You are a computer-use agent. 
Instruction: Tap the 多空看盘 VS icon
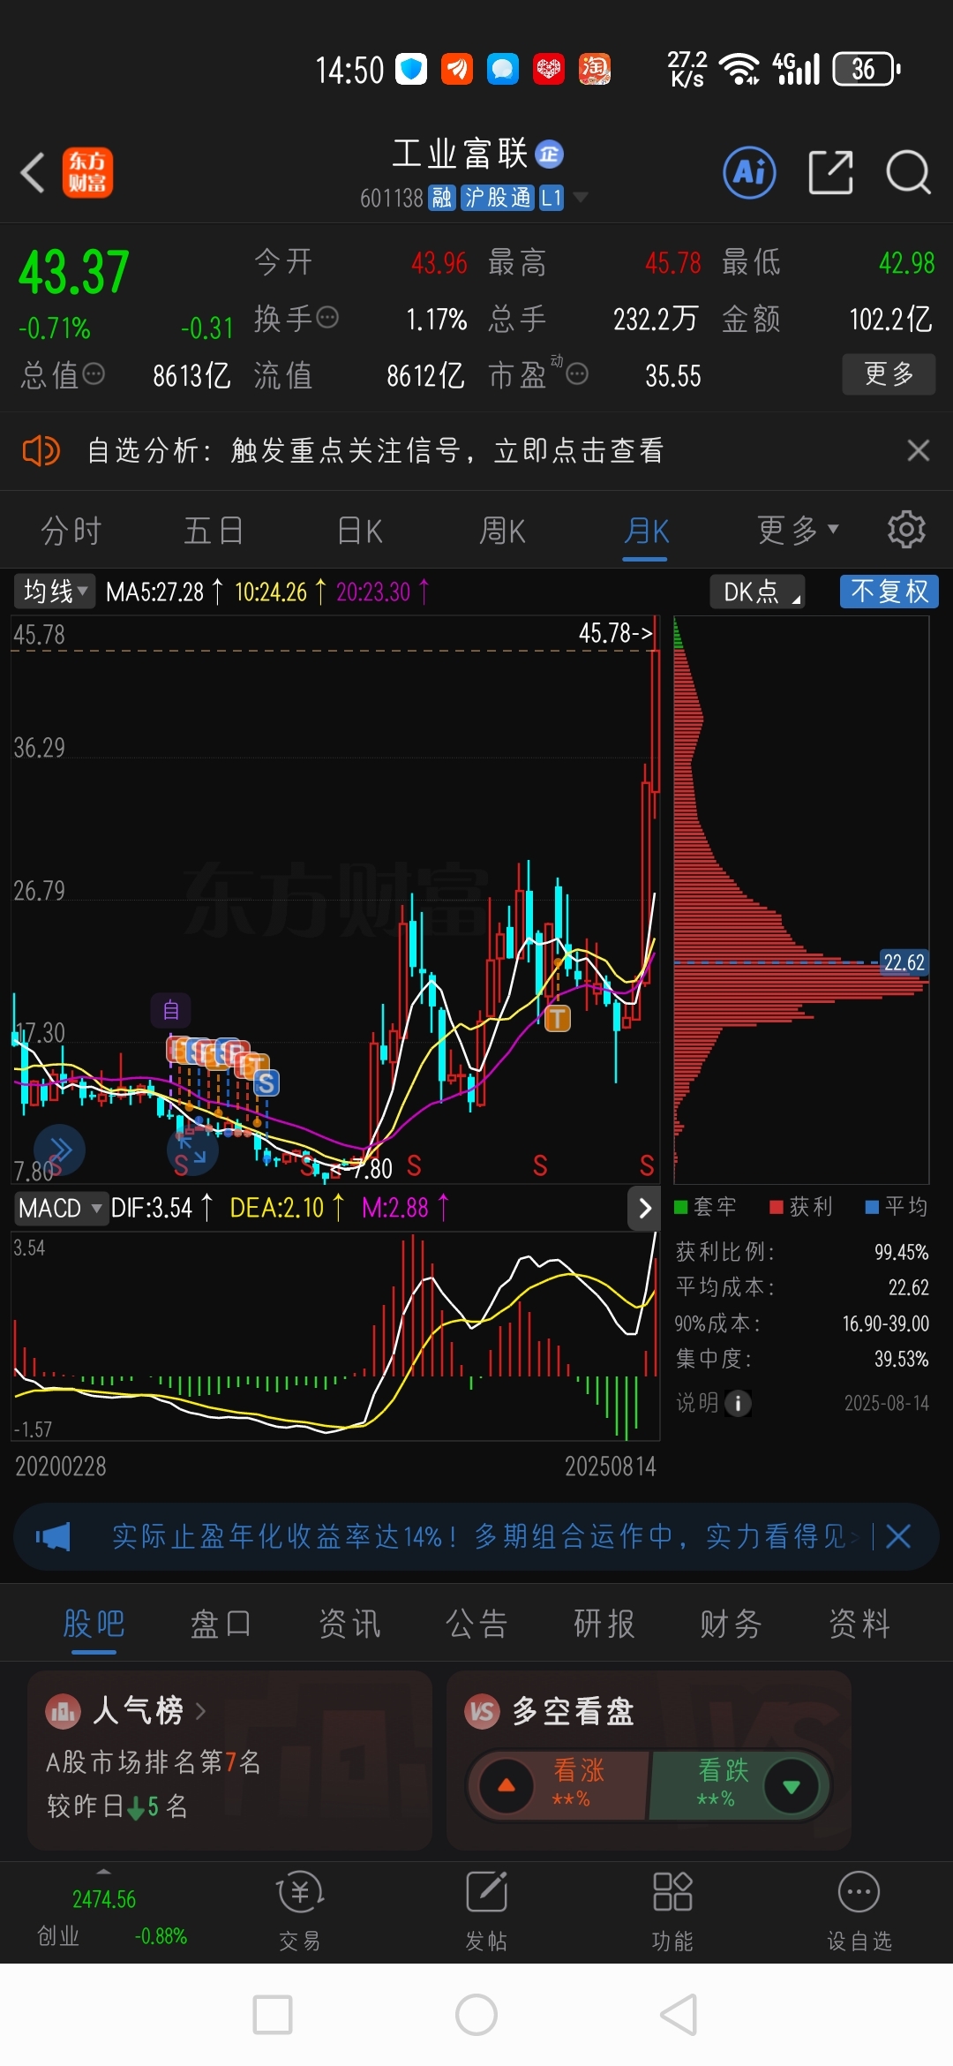(x=482, y=1712)
